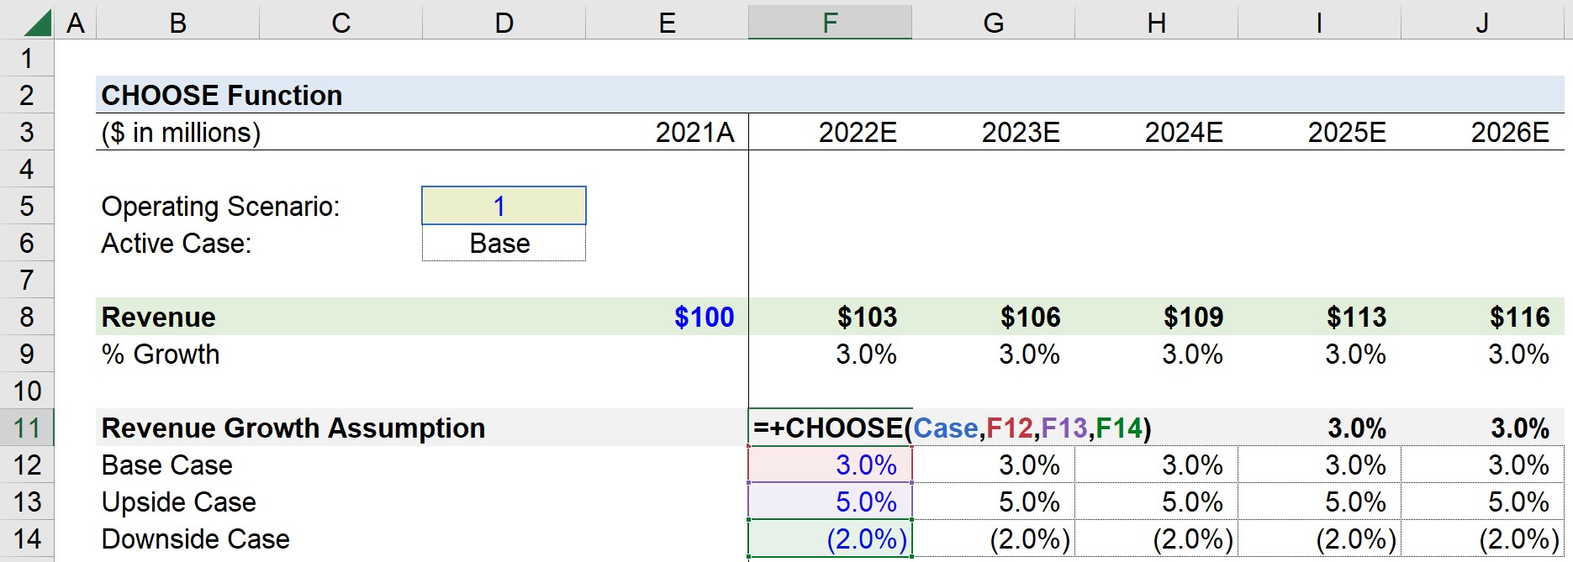1573x562 pixels.
Task: Click the % Growth row label
Action: click(161, 354)
